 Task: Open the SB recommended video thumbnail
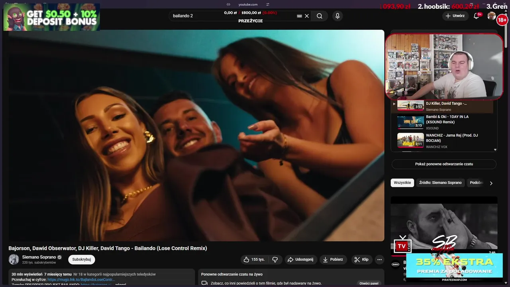(444, 225)
